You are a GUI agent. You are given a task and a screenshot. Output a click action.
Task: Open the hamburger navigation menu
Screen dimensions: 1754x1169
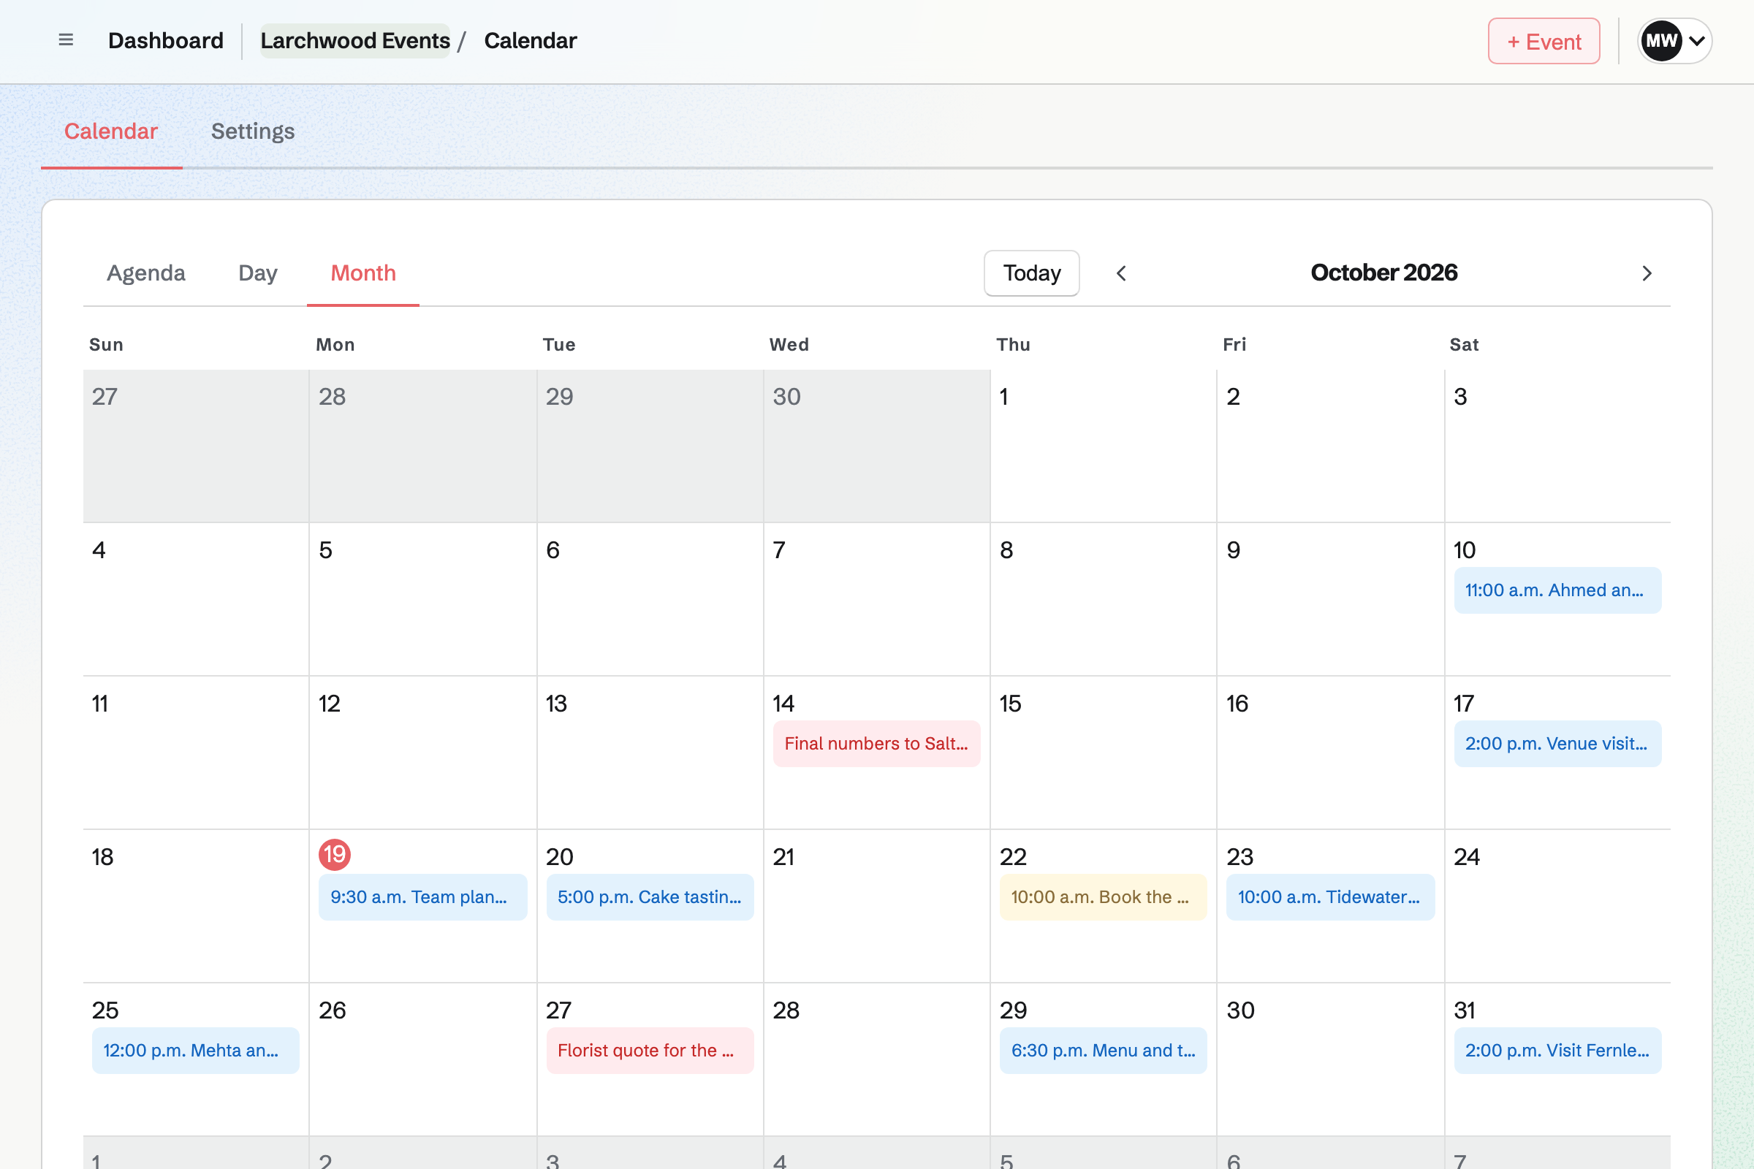pos(66,40)
